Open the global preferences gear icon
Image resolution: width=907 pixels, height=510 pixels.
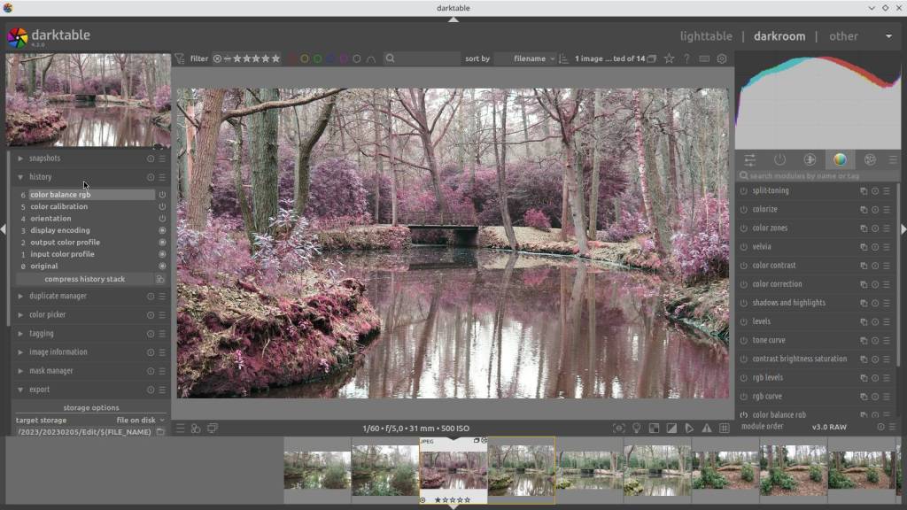click(x=722, y=59)
